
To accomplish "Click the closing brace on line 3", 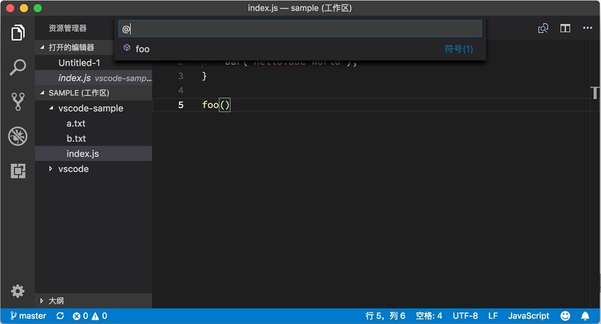I will pos(204,76).
